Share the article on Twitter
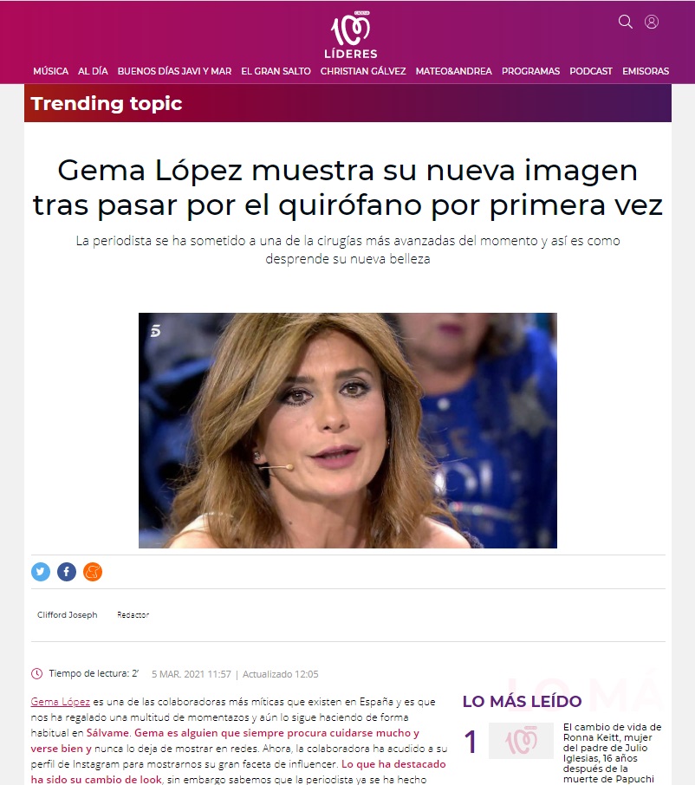 41,572
